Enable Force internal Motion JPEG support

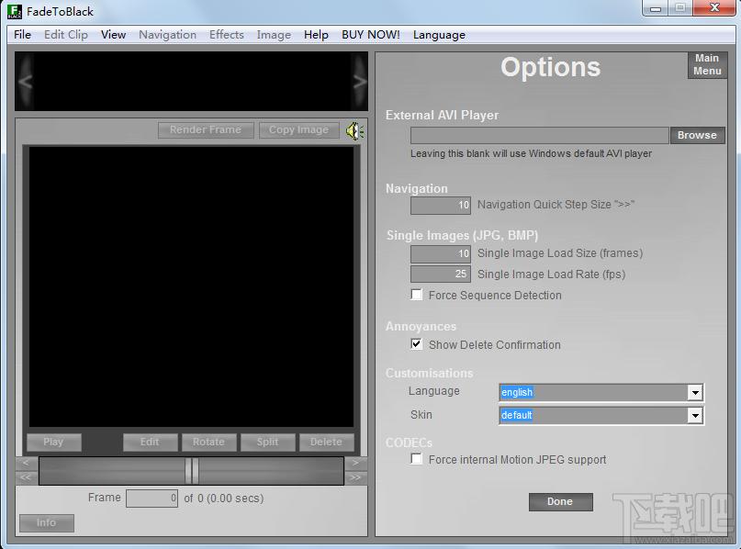click(416, 459)
